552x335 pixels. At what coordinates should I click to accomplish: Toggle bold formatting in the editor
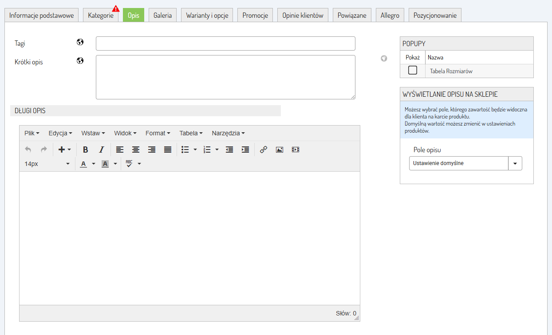pos(86,150)
